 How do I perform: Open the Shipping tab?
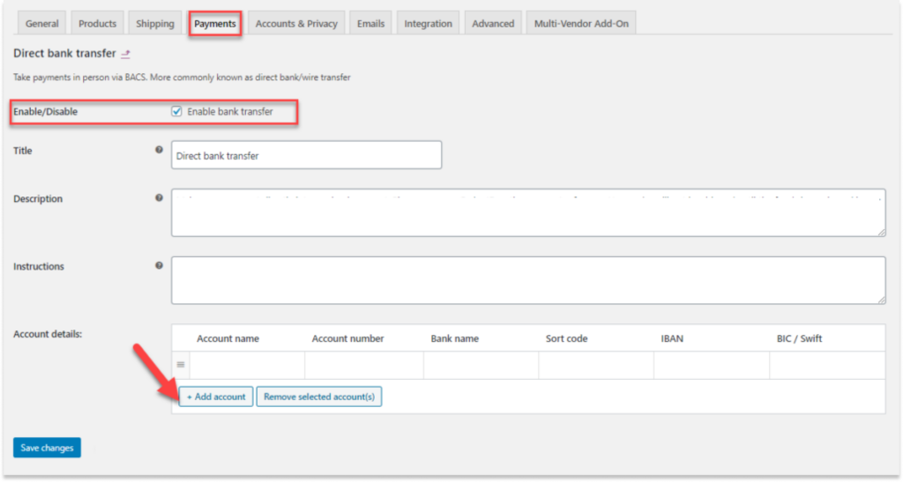155,24
